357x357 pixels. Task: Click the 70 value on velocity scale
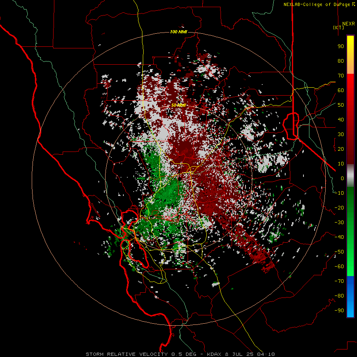341,76
